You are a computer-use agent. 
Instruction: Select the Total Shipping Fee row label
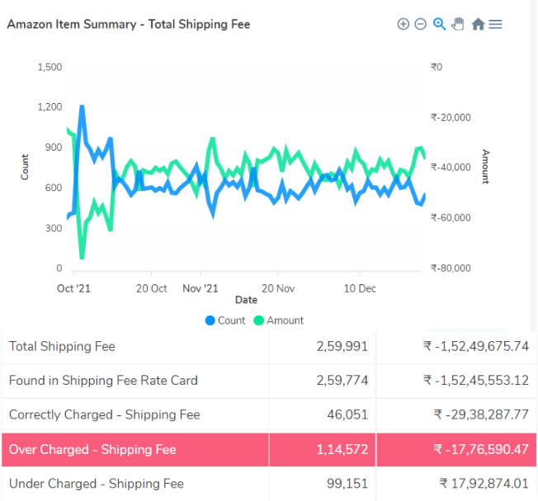[62, 346]
